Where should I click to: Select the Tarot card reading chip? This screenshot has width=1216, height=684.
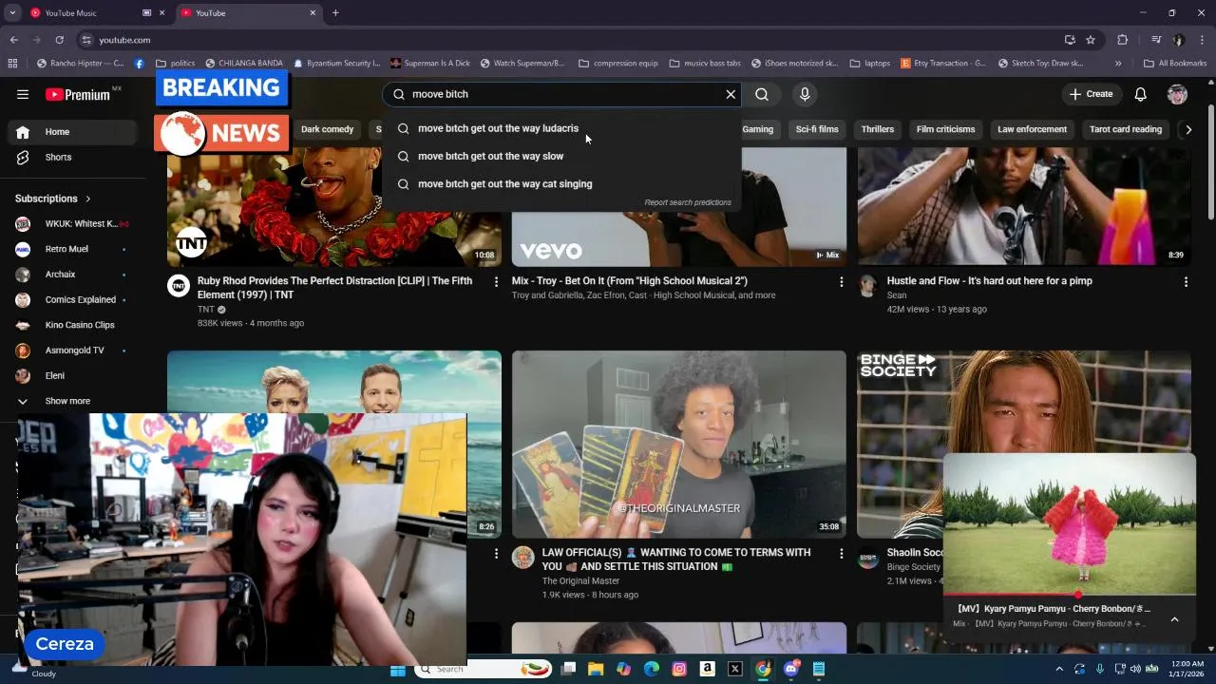point(1126,129)
